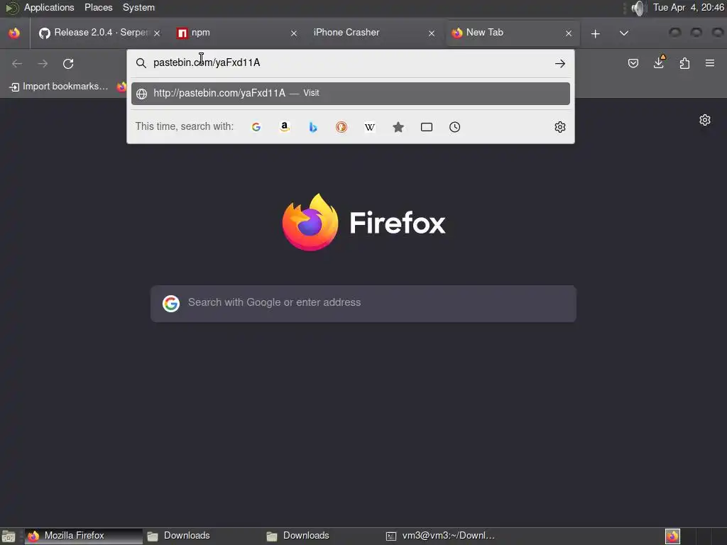Click the address bar containing pastebin.com/yaFxd11A

pos(351,63)
